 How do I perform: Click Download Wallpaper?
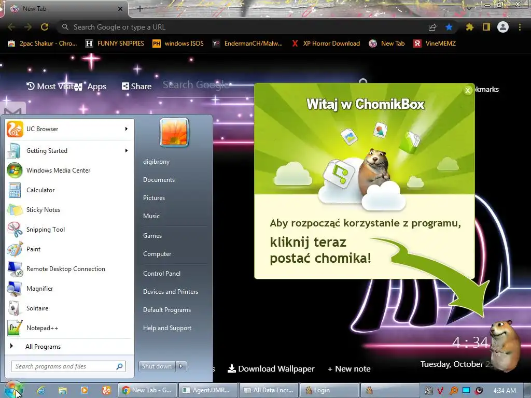pos(271,369)
